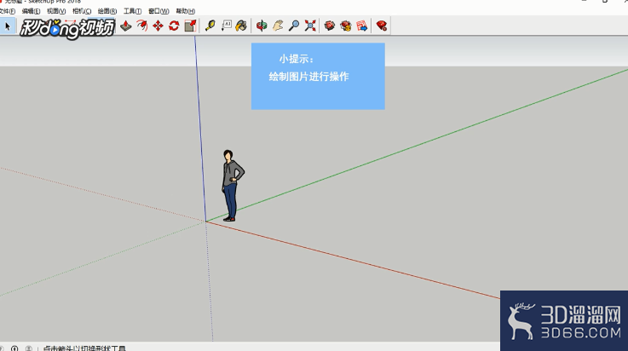Select the Pan hand tool
The width and height of the screenshot is (628, 351).
click(278, 26)
